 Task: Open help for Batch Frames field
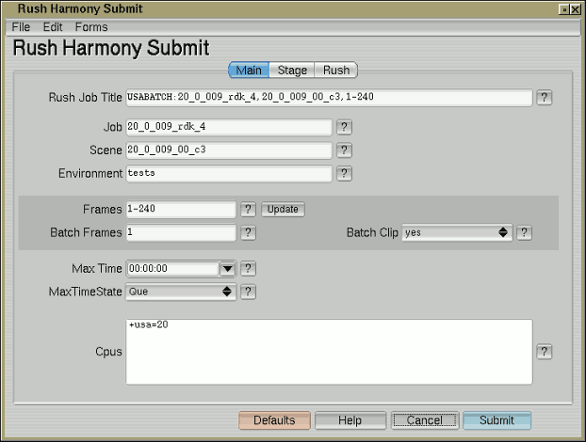248,232
